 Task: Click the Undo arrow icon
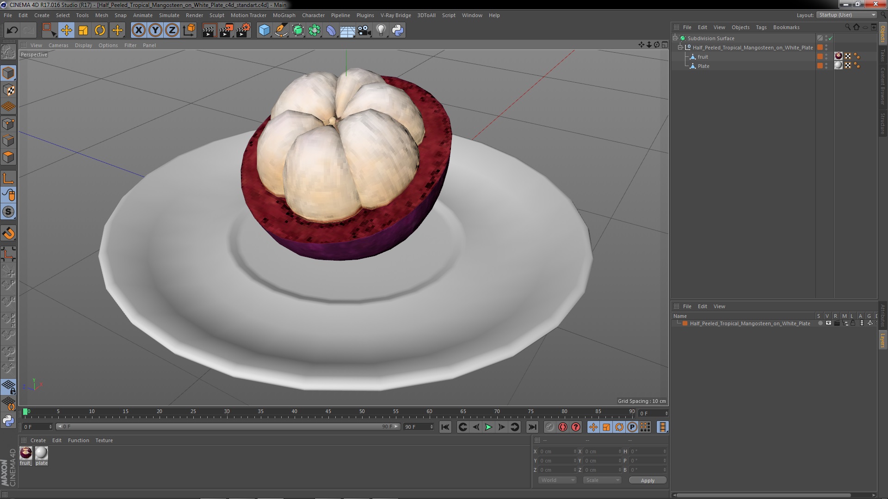click(12, 30)
